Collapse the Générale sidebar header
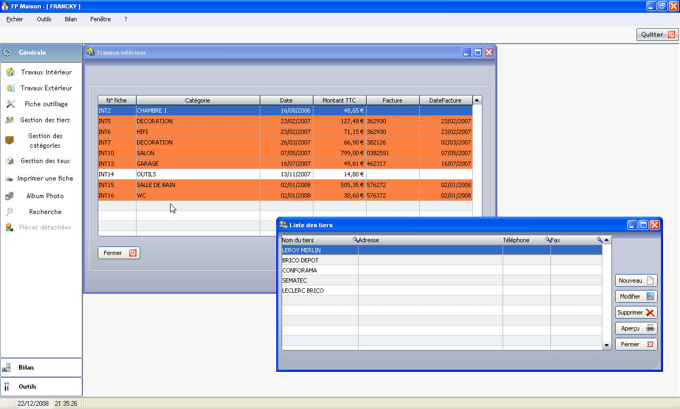Screen dimensions: 680x409 41,53
